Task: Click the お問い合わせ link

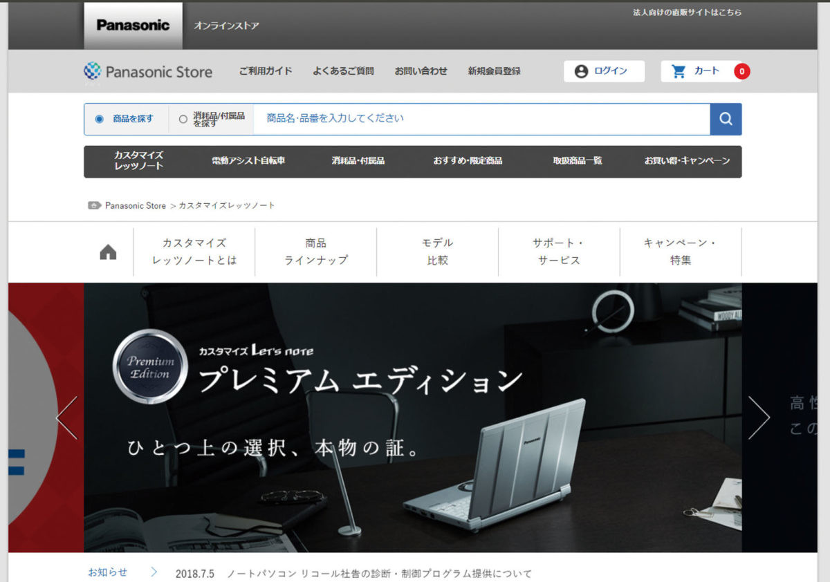Action: 421,71
